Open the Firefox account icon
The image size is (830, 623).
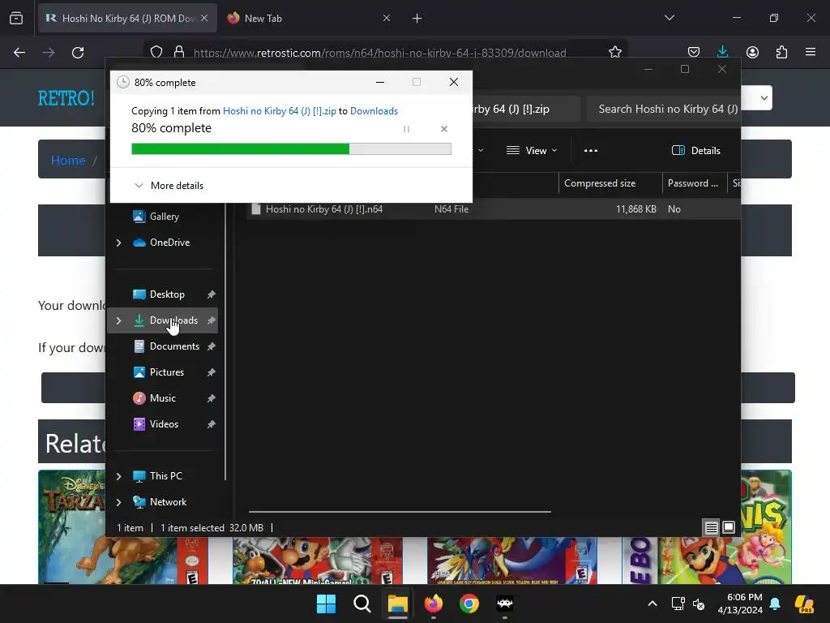point(752,52)
